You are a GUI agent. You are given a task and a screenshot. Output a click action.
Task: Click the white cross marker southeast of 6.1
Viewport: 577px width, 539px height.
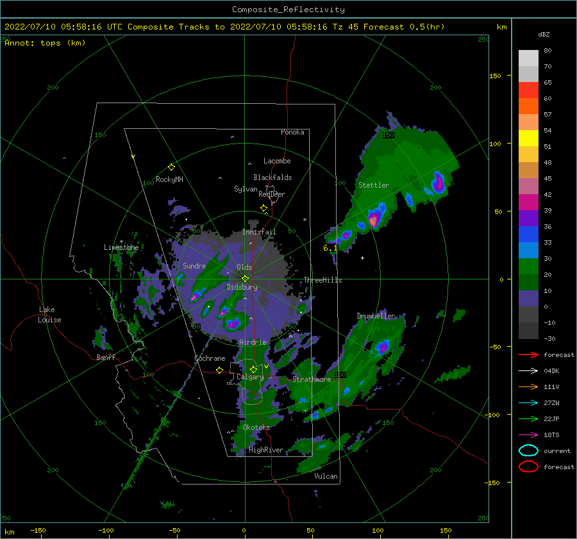coord(362,258)
